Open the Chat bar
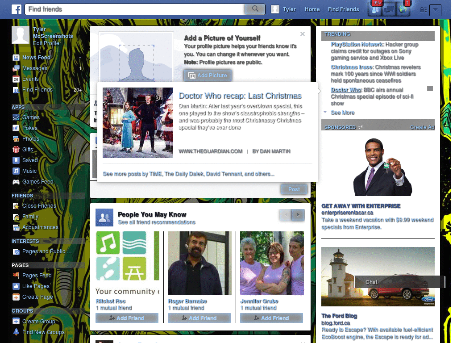The height and width of the screenshot is (343, 457). [399, 282]
